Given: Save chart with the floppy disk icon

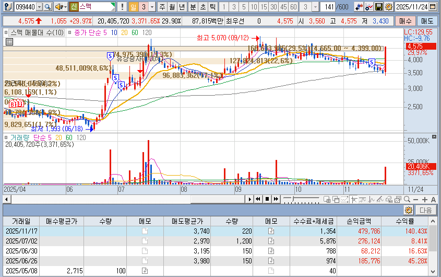Looking at the screenshot, I should click(x=379, y=7).
